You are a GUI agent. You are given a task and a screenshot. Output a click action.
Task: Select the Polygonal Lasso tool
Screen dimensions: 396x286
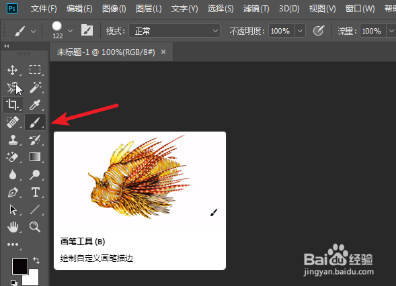point(12,87)
